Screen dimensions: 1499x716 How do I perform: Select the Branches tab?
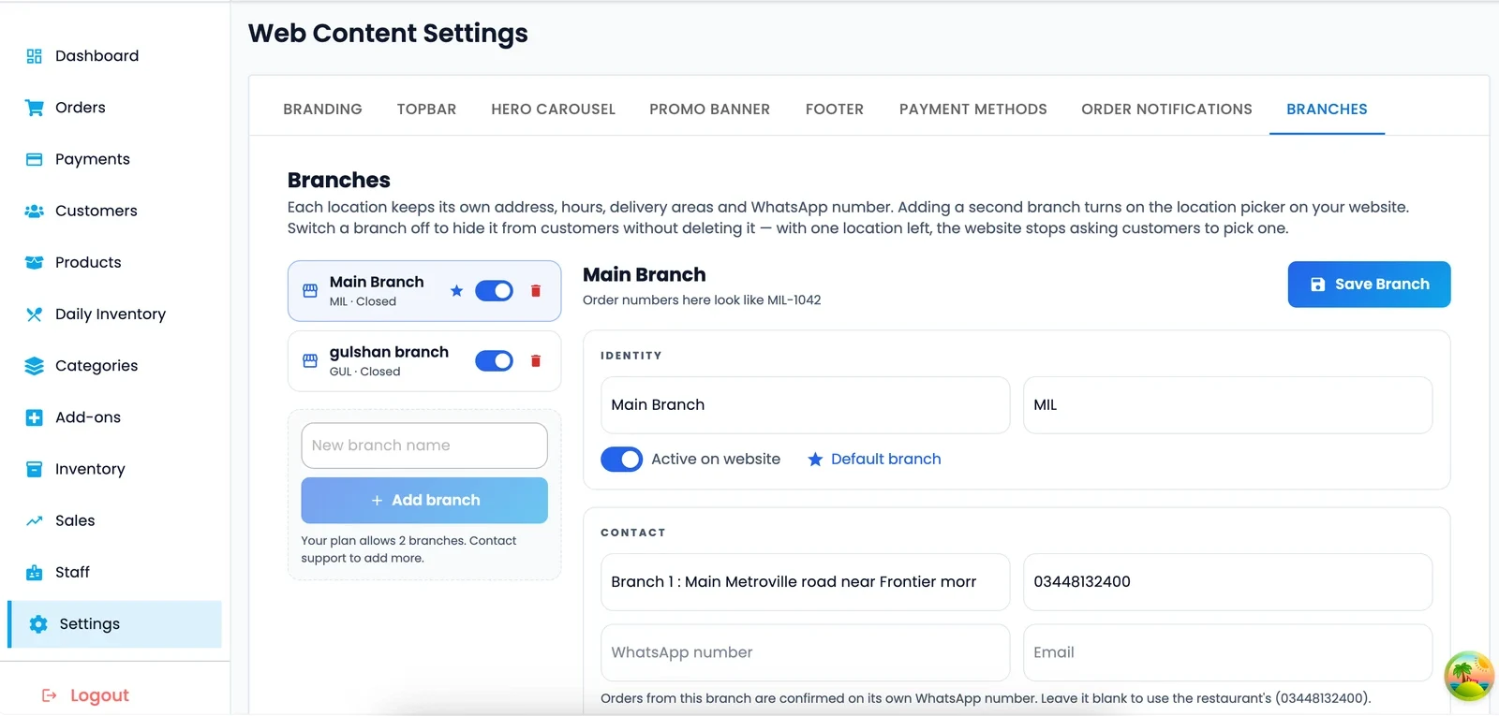pos(1327,110)
